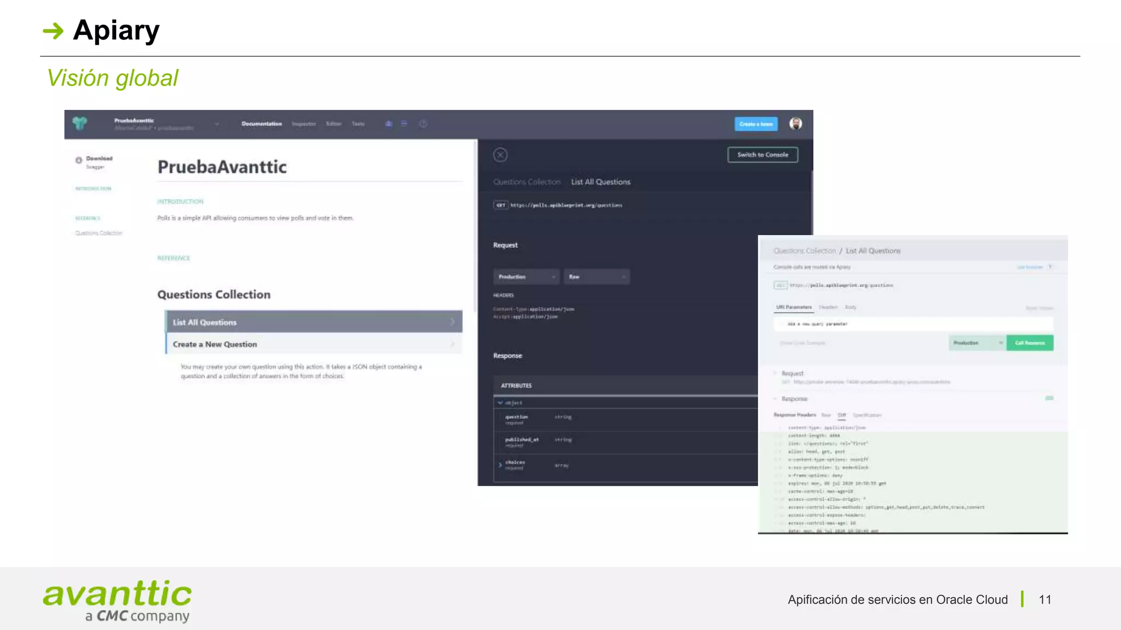Go to INTRODUCTION in the left sidebar
Image resolution: width=1121 pixels, height=630 pixels.
click(x=93, y=189)
